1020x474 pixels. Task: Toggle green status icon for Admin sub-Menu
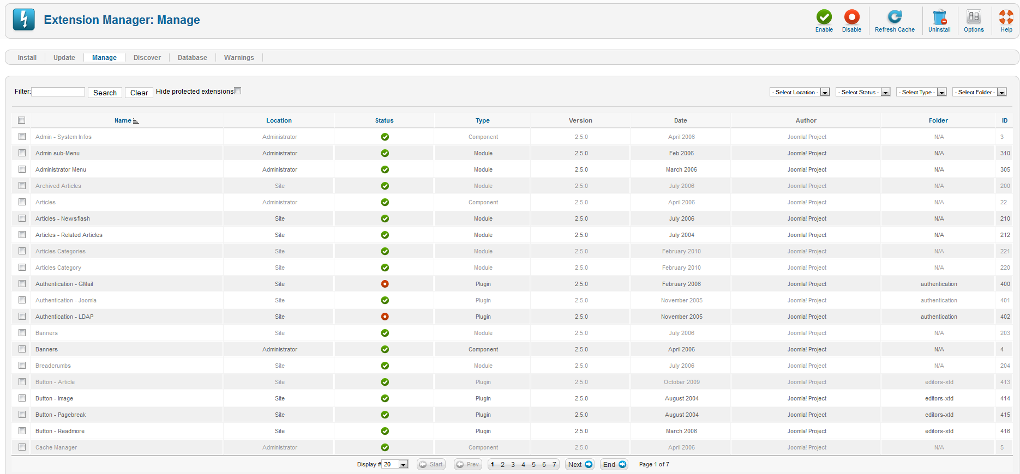(385, 153)
